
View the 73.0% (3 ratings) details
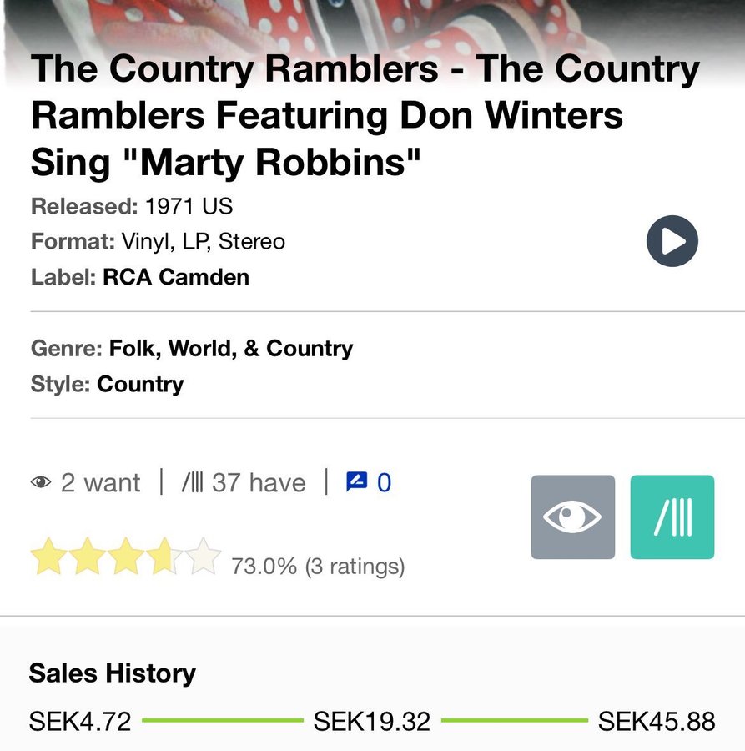click(318, 567)
